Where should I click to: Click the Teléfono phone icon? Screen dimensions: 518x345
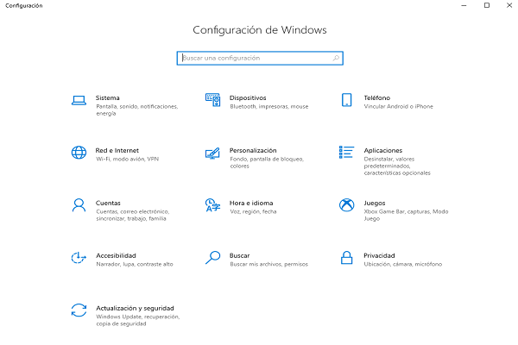(x=346, y=100)
